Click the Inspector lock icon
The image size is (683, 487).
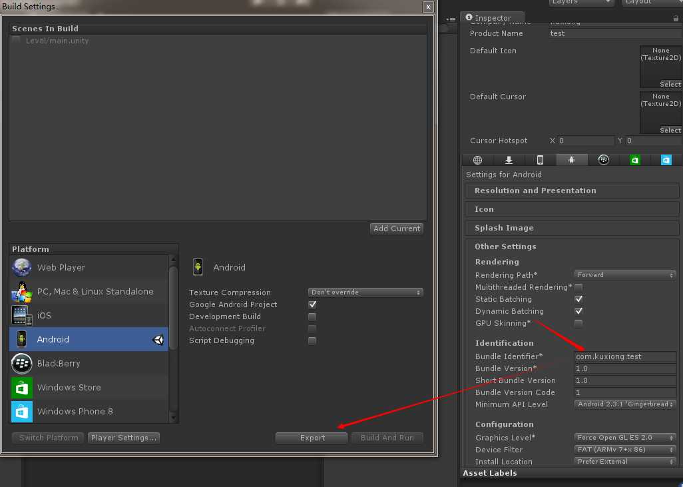(676, 18)
